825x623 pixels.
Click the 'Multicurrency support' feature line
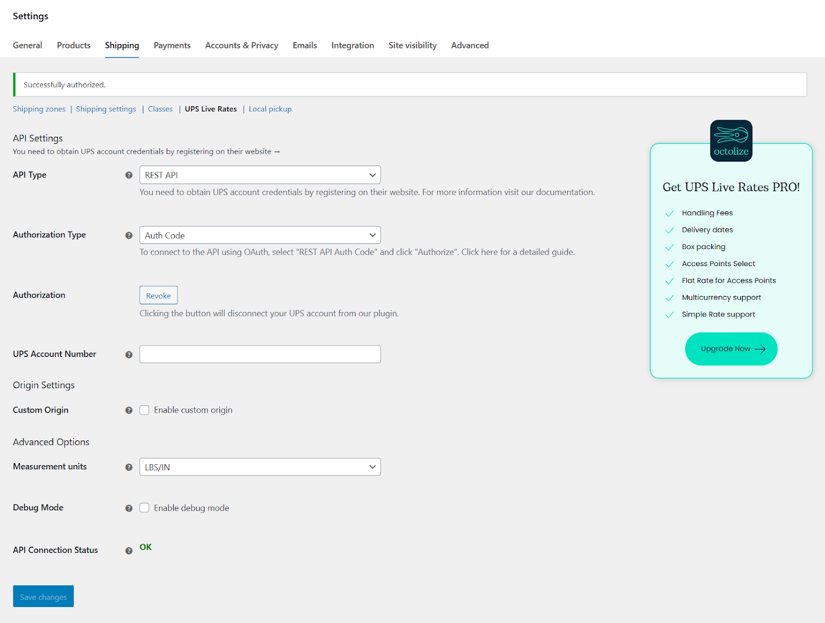pyautogui.click(x=721, y=298)
